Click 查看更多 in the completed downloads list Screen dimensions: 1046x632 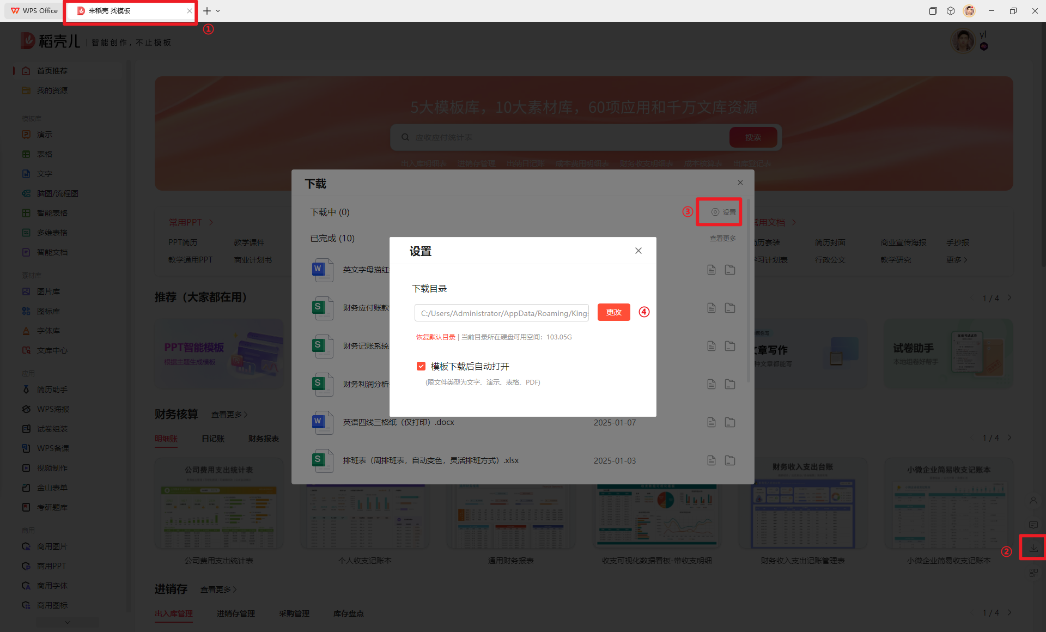pyautogui.click(x=722, y=239)
